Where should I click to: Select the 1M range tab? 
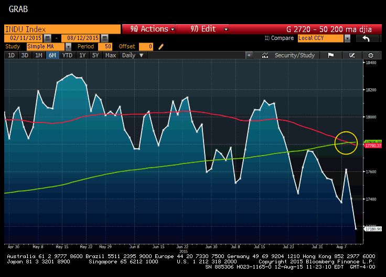click(x=39, y=55)
